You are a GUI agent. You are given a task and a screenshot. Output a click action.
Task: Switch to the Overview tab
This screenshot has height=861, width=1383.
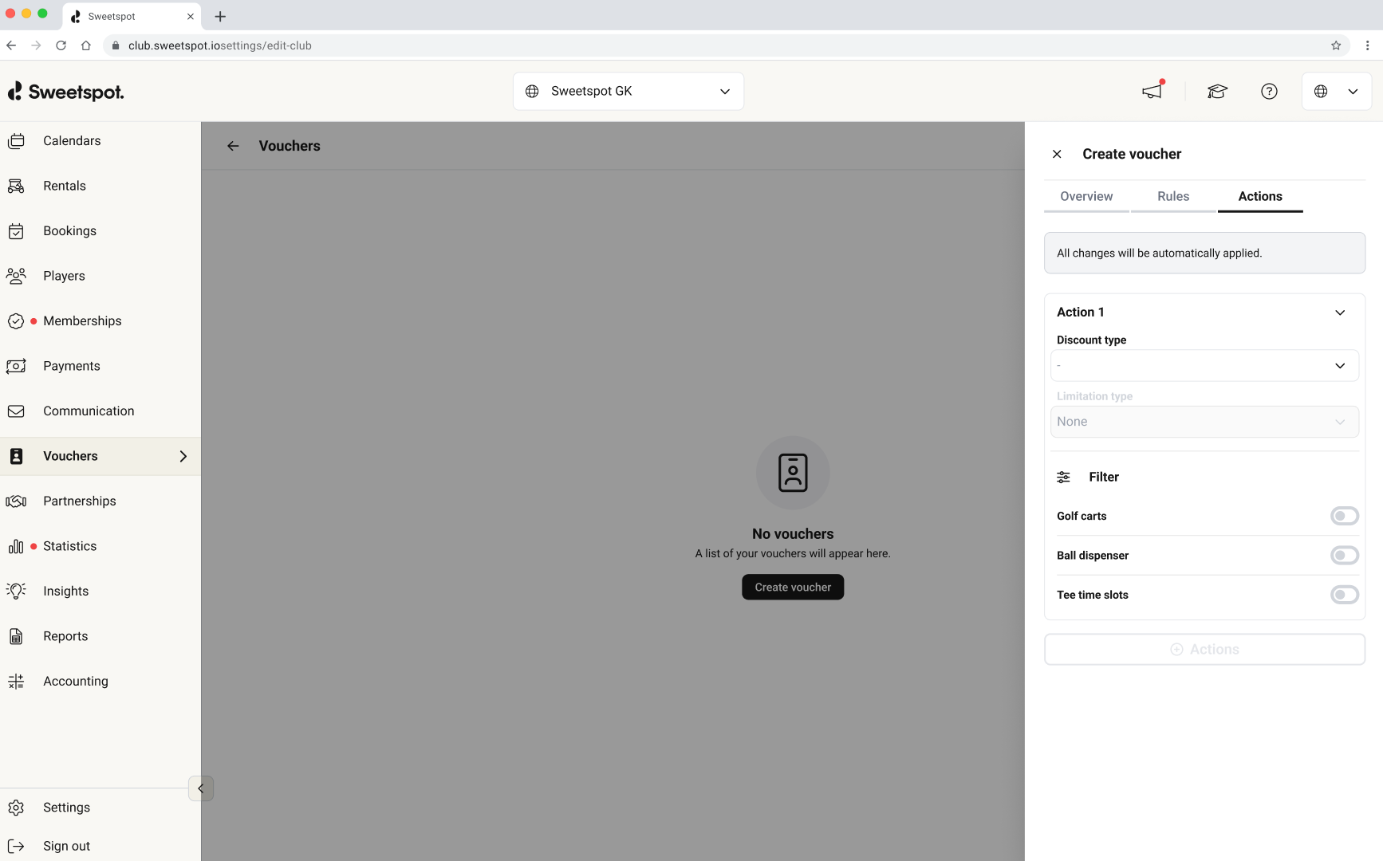1086,197
